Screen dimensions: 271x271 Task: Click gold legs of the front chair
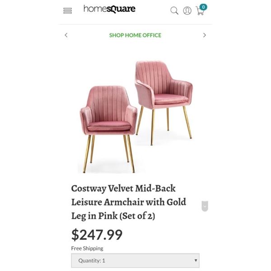[x=109, y=154]
